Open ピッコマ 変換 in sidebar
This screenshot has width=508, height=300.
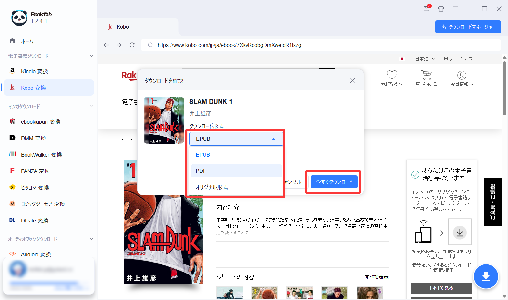[48, 187]
